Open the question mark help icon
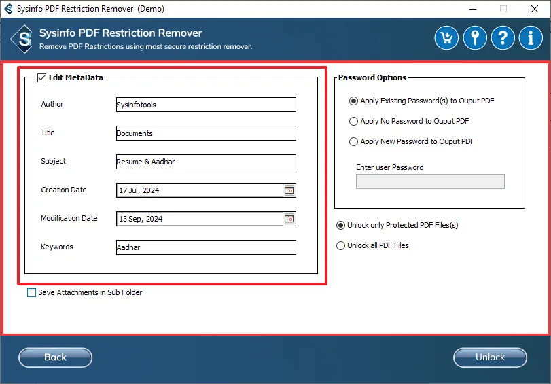The height and width of the screenshot is (384, 551). click(503, 37)
